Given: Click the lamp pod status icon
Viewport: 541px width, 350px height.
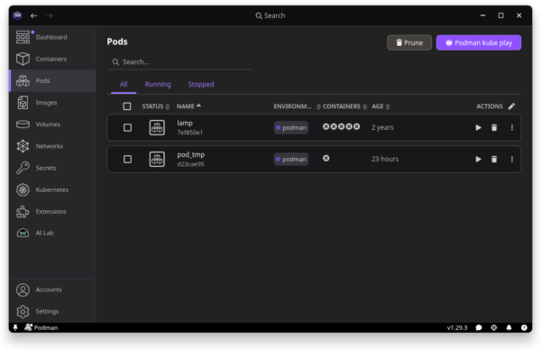Looking at the screenshot, I should point(157,127).
